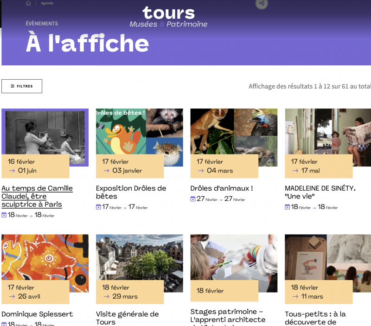The width and height of the screenshot is (371, 326).
Task: Click calendar icon under Dominique Spiessert
Action: pyautogui.click(x=4, y=324)
